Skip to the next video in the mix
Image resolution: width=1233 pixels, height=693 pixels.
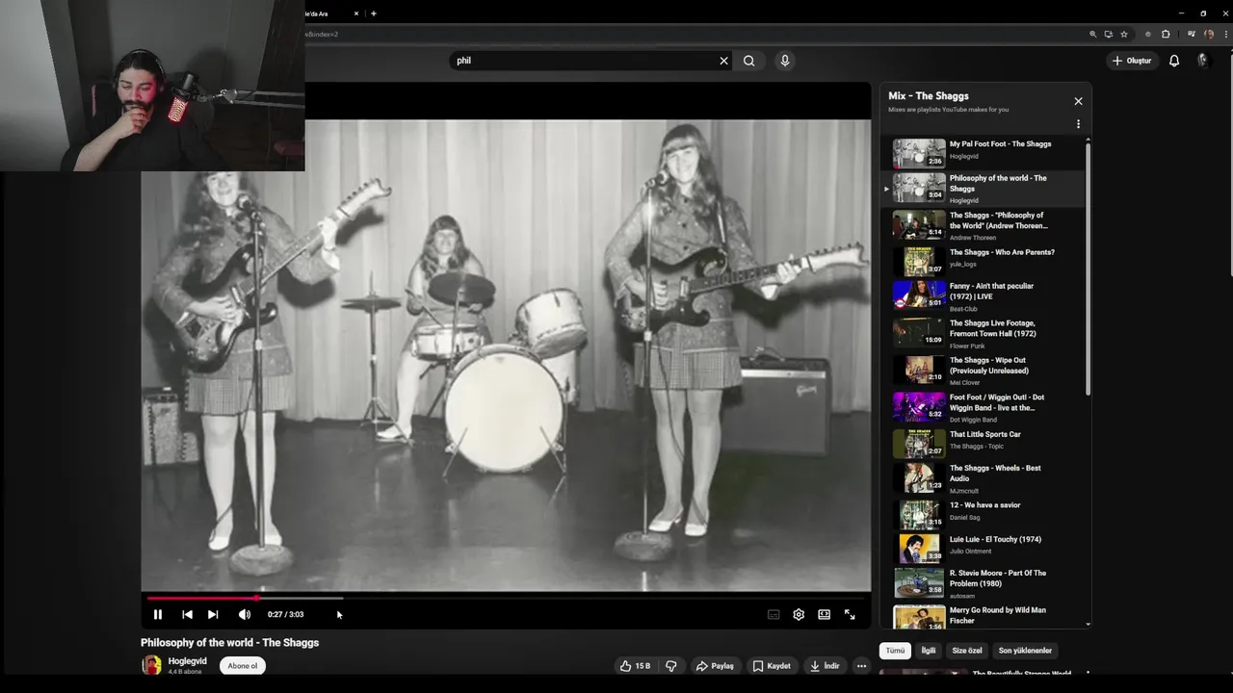pos(213,614)
